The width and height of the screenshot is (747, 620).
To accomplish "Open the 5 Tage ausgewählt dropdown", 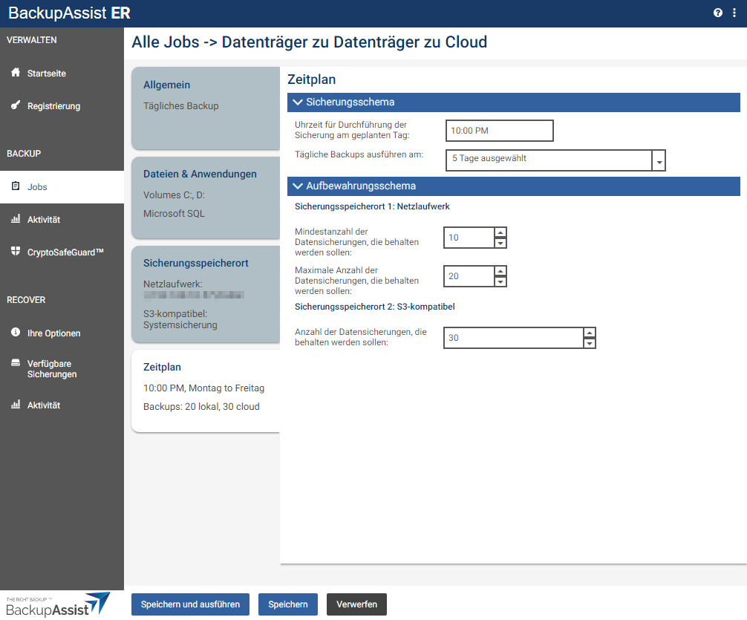I will point(658,161).
